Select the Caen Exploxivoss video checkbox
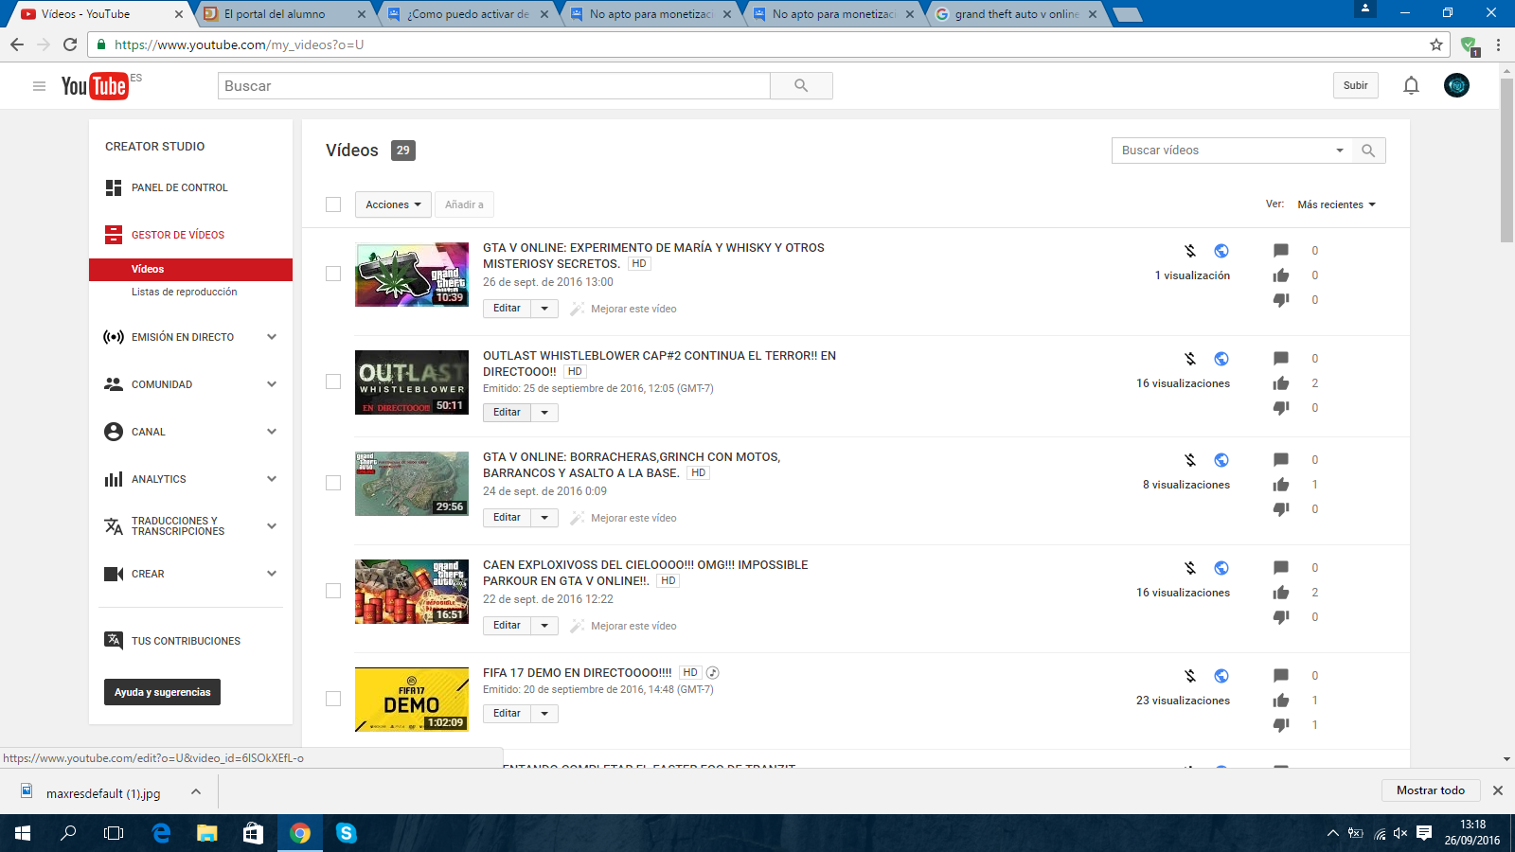Image resolution: width=1515 pixels, height=852 pixels. [x=333, y=591]
